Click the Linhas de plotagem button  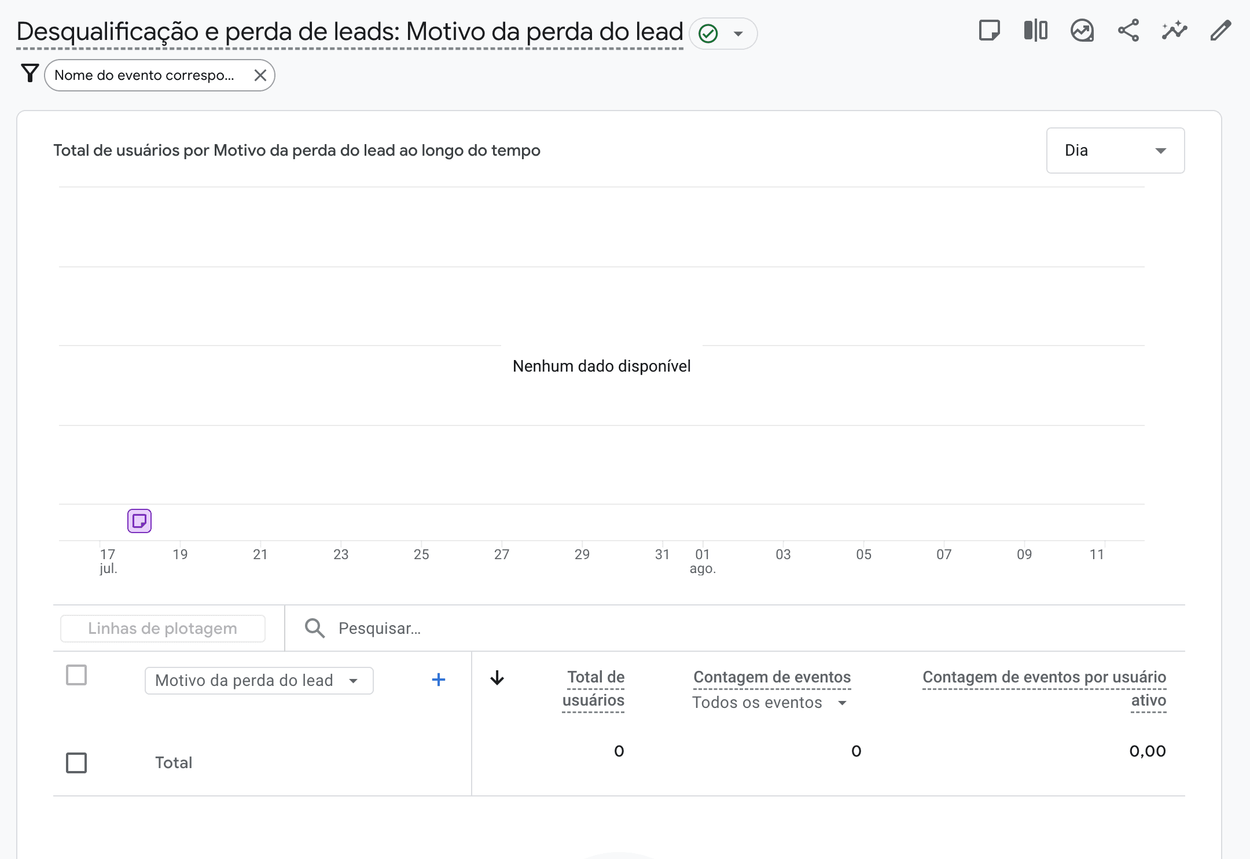point(163,629)
